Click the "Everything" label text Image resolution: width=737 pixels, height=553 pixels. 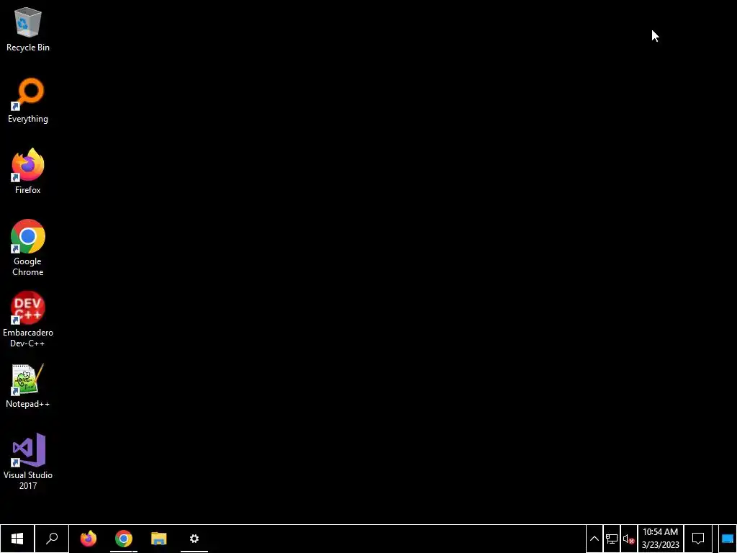28,119
